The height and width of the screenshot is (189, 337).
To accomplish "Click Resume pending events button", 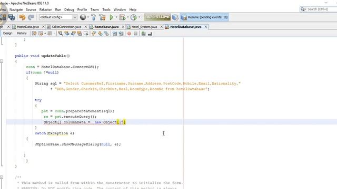I will pos(204,17).
